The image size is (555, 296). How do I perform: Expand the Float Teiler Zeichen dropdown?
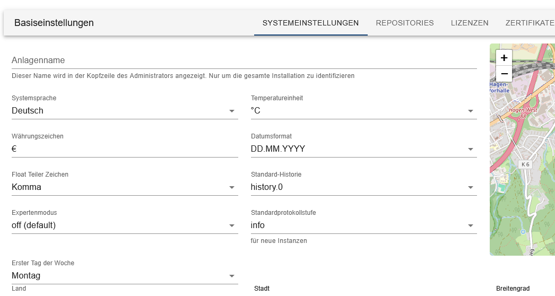click(x=124, y=187)
